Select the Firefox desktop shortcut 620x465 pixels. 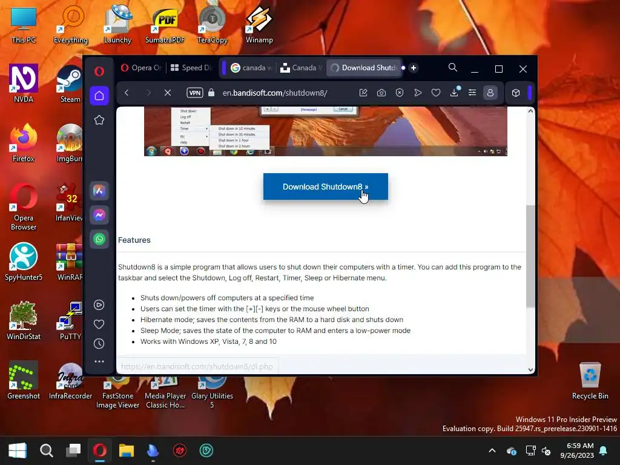point(24,143)
